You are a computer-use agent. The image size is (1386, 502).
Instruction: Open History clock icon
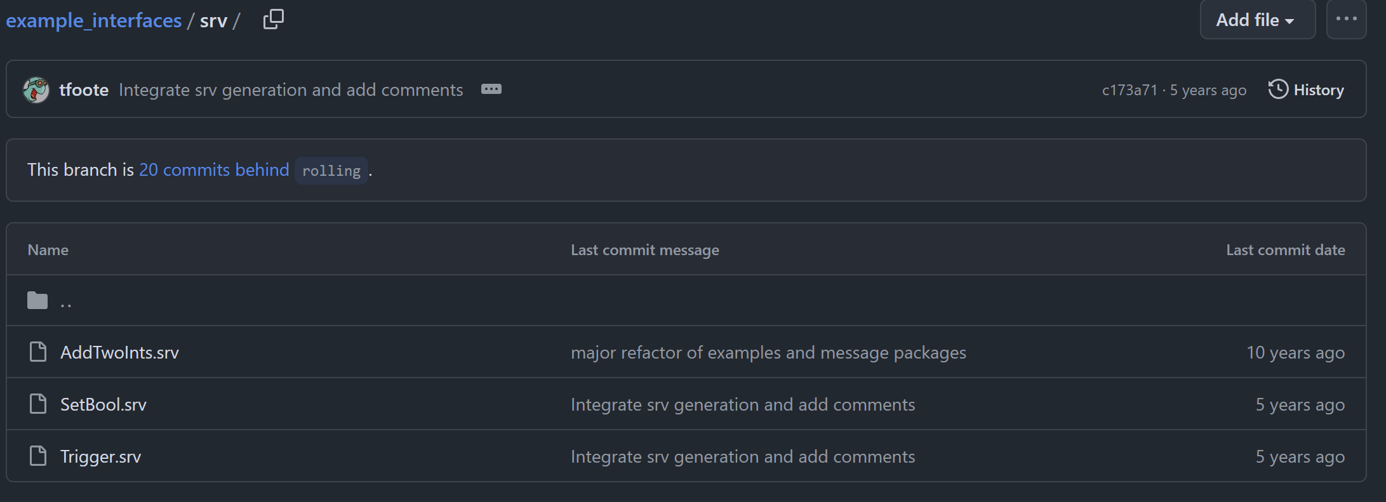coord(1278,89)
